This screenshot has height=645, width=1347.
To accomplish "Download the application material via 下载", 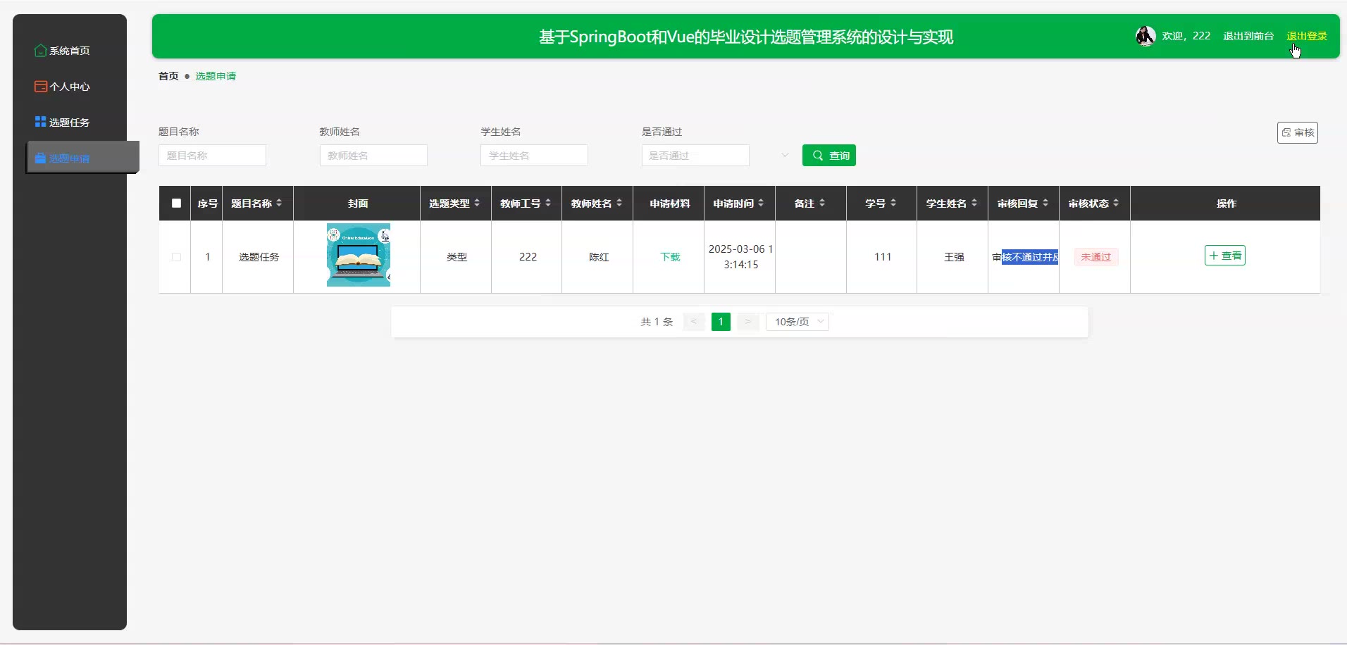I will 670,257.
